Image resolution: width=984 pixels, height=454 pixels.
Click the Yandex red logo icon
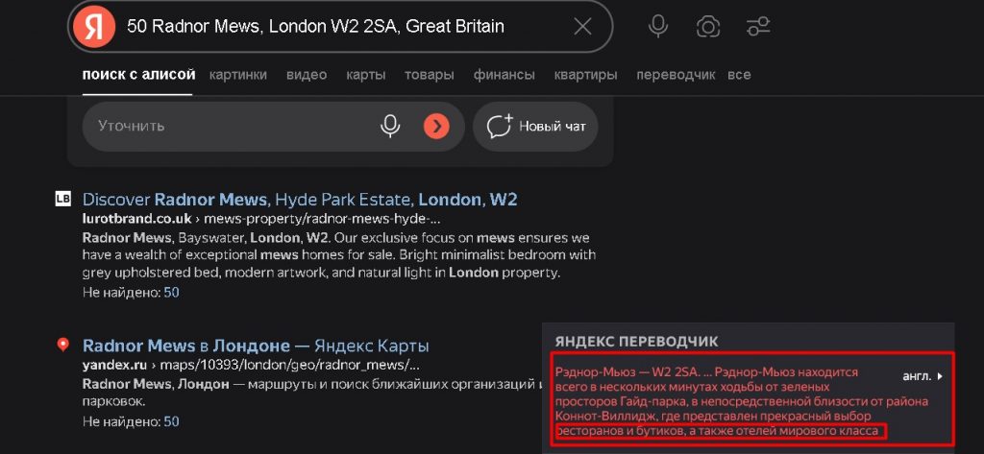click(x=94, y=26)
